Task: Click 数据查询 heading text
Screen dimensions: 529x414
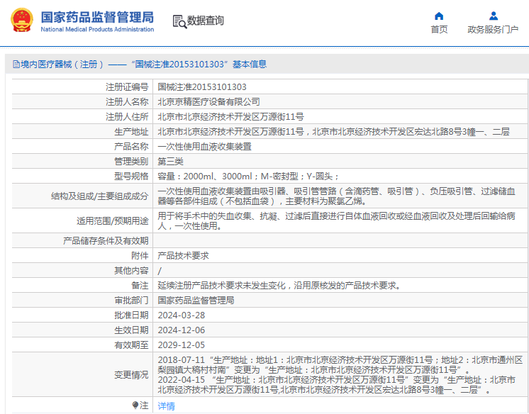Action: pos(206,21)
